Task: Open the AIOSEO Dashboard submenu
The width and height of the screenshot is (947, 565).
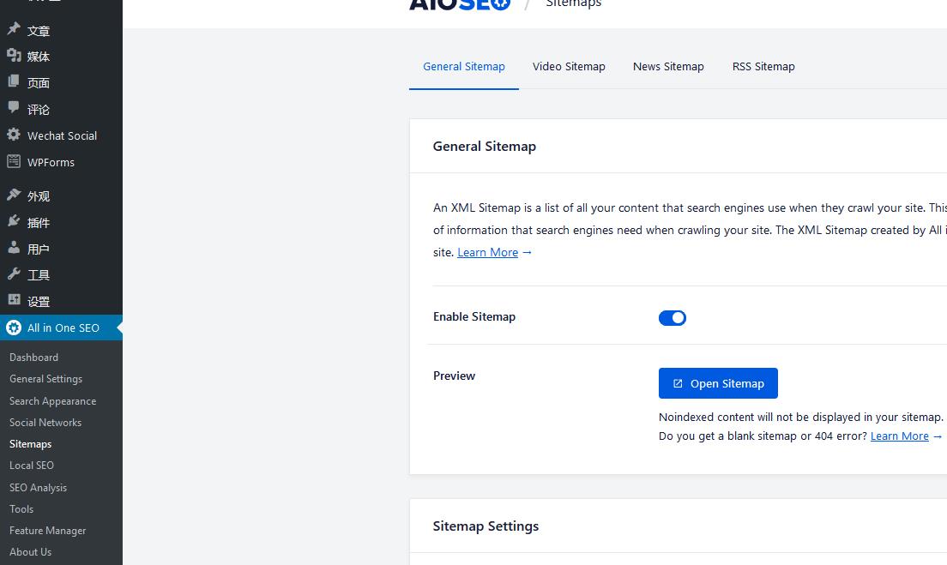Action: coord(33,358)
